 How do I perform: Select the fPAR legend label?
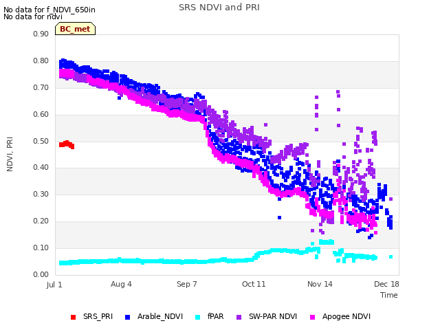(x=215, y=316)
